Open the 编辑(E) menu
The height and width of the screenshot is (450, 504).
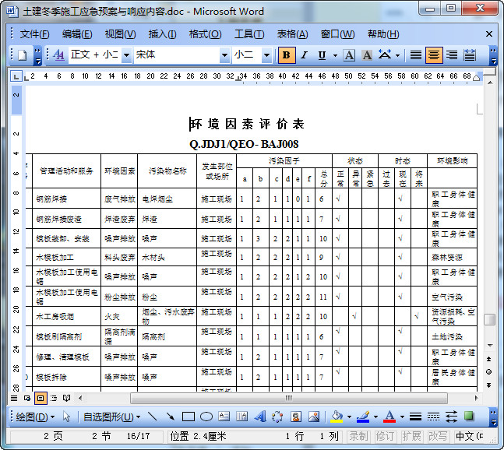[x=77, y=34]
